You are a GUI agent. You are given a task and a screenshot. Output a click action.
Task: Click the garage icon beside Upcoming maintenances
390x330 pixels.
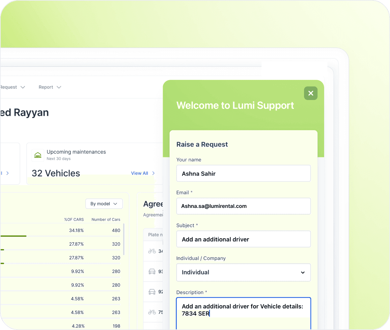pos(38,155)
